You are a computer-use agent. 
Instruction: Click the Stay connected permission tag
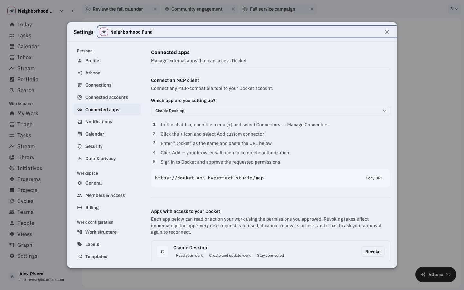pos(270,256)
